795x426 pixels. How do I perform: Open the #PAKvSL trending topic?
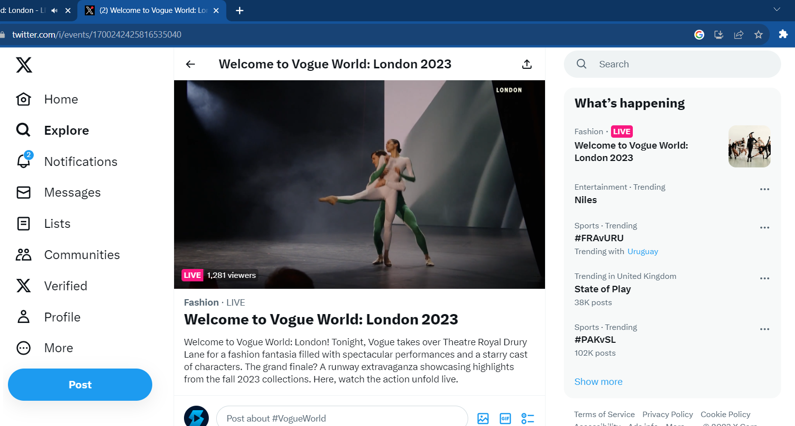pyautogui.click(x=595, y=340)
